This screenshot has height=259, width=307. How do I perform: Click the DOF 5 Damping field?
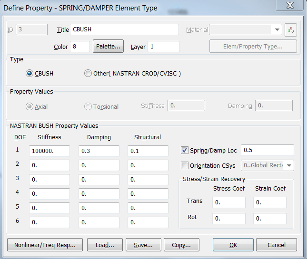(99, 208)
